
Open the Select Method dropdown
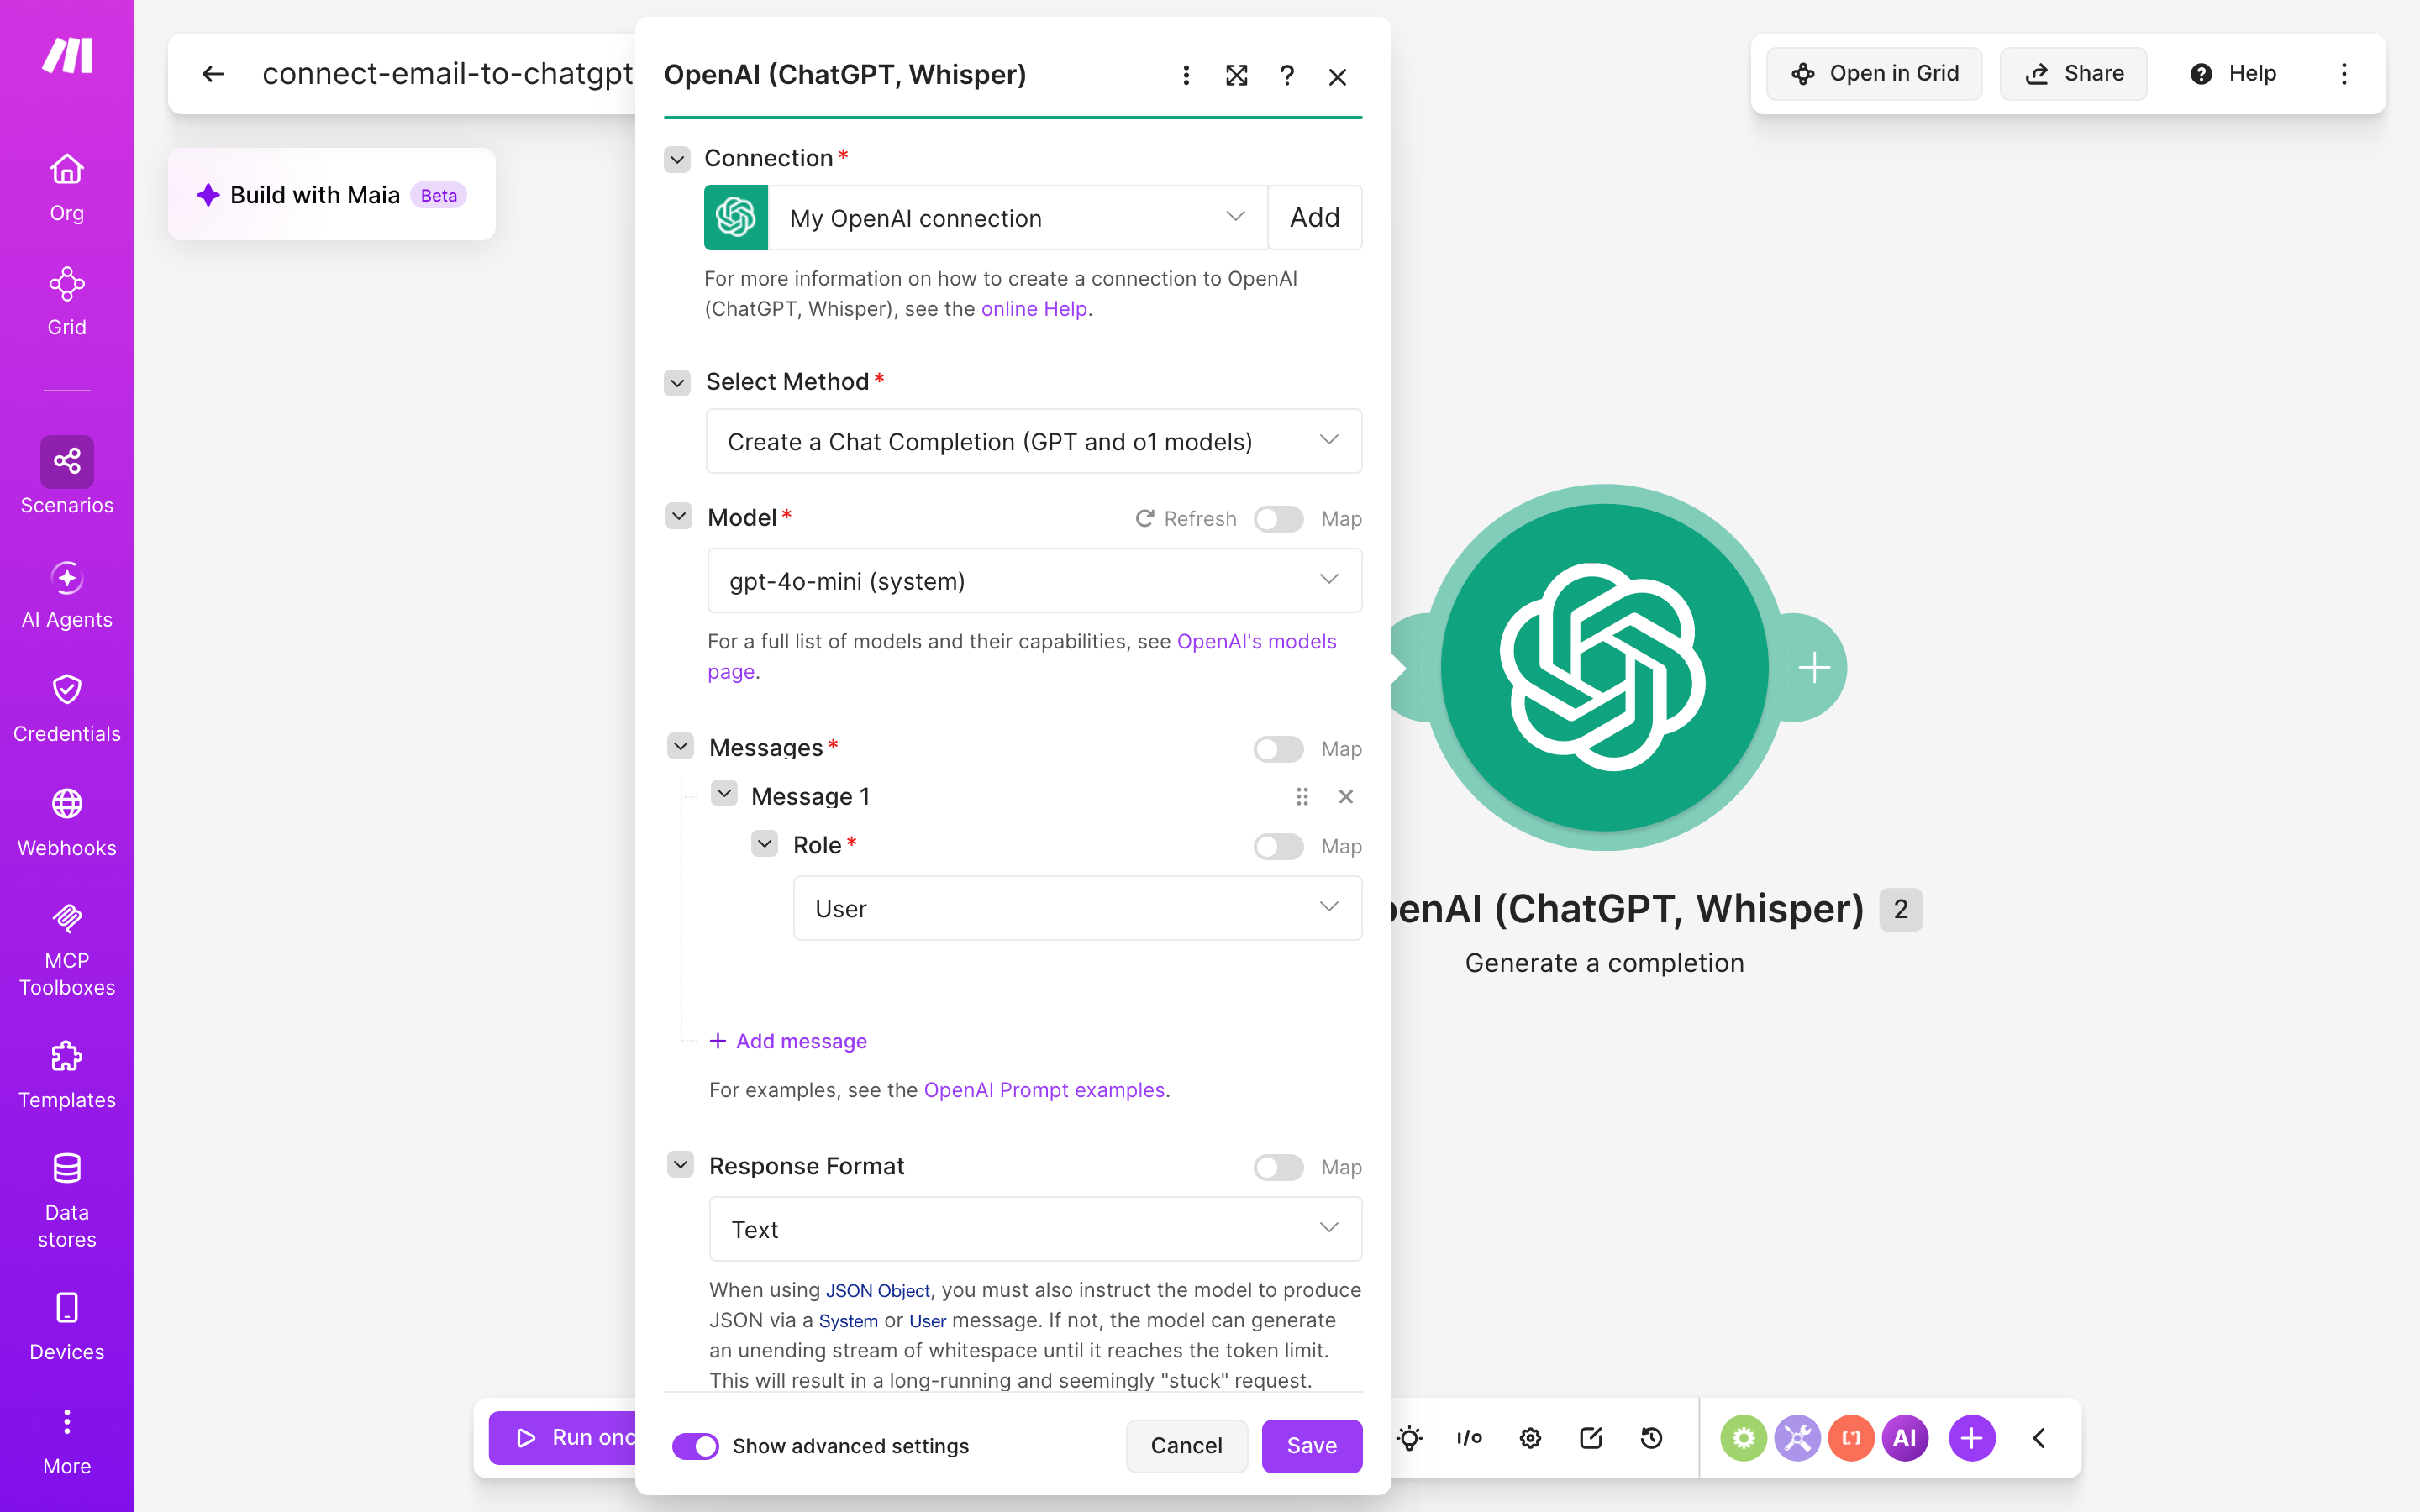coord(1034,441)
